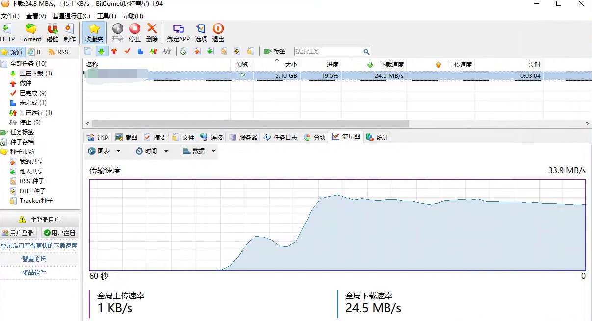
Task: Click the red checkmark completed filter icon
Action: click(128, 51)
